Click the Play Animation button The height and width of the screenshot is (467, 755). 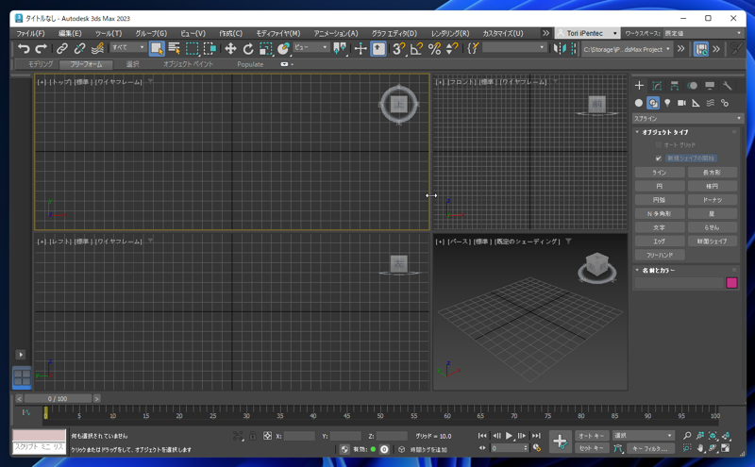click(510, 436)
